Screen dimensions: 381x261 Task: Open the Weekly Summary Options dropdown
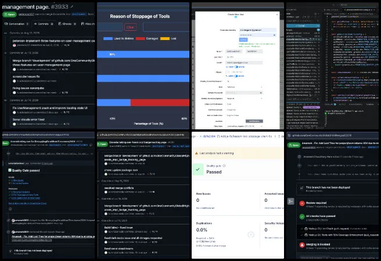tap(244, 99)
